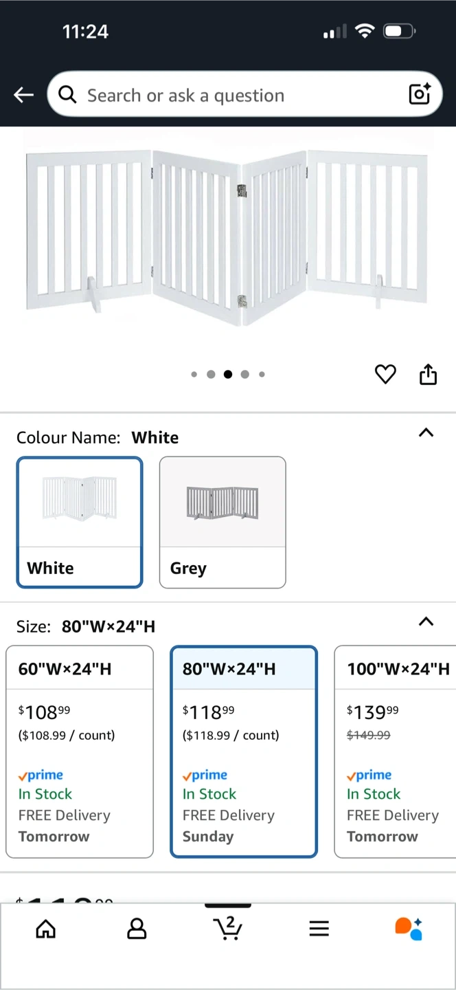
Task: Open the shopping cart icon
Action: point(228,928)
